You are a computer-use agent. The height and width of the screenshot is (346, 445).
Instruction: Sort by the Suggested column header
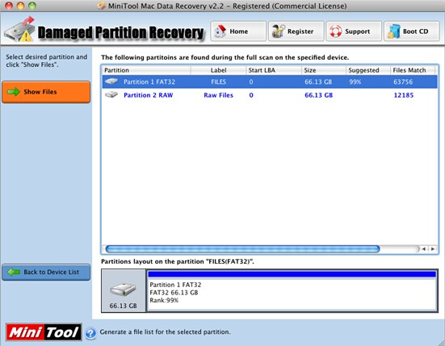click(x=368, y=70)
